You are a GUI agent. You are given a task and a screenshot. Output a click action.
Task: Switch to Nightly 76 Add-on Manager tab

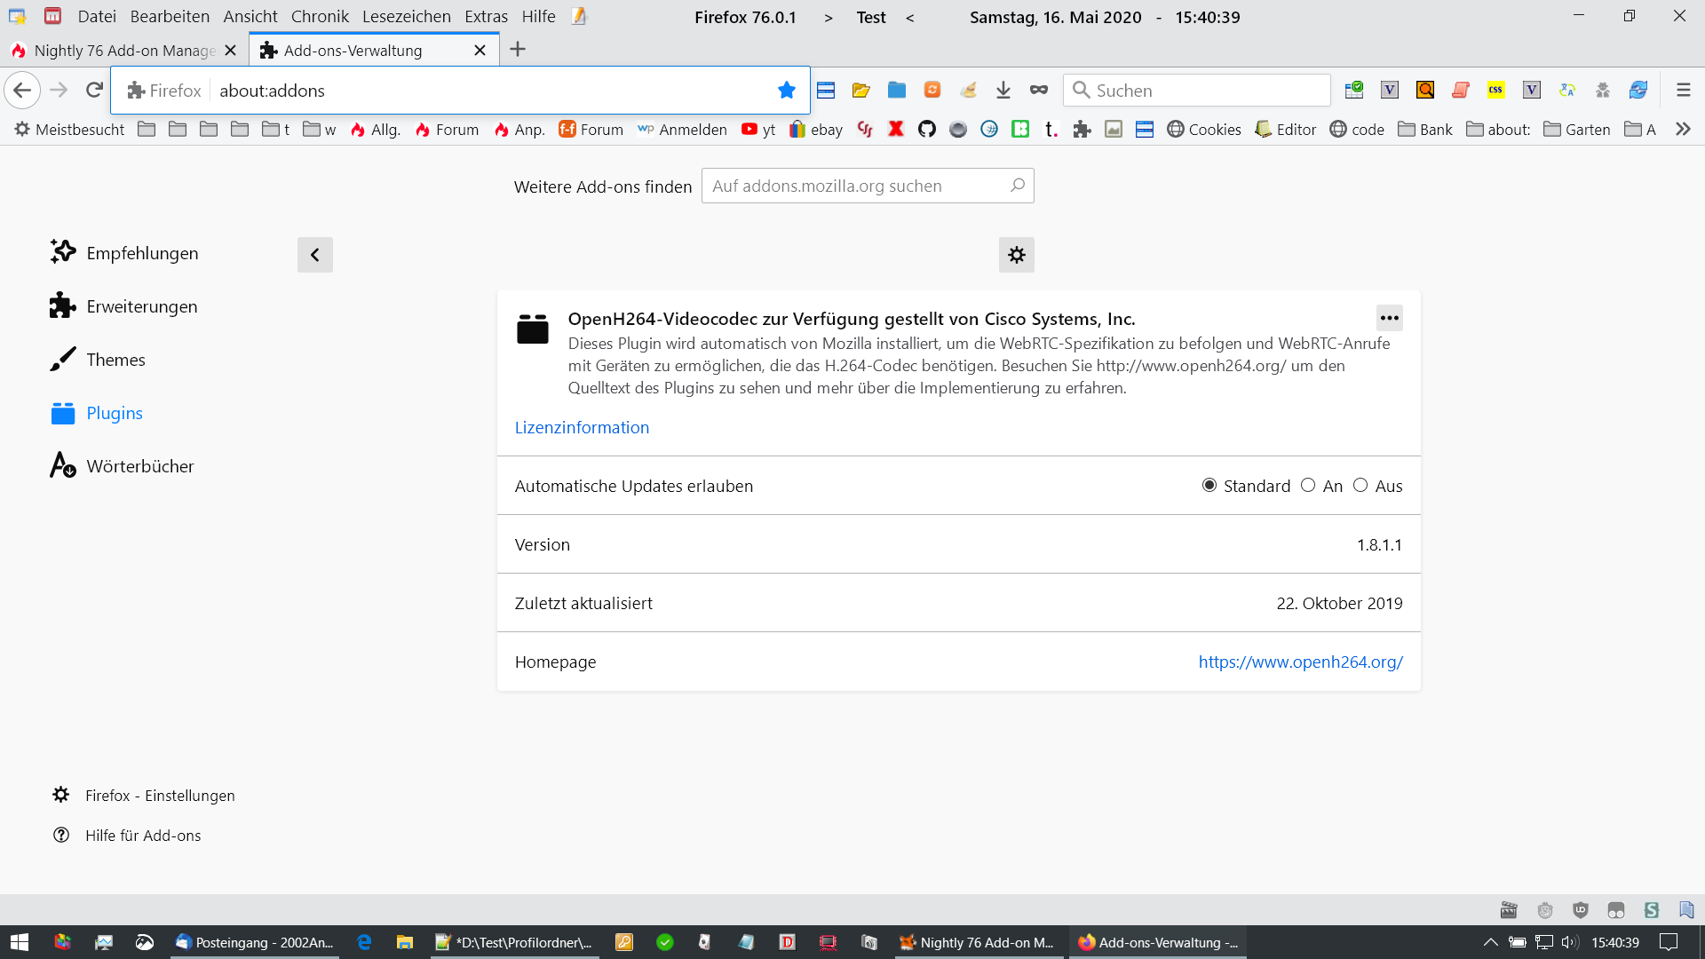click(x=124, y=51)
